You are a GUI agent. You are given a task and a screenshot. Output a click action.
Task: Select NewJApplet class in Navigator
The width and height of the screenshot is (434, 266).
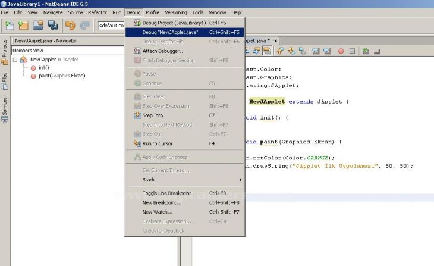[x=54, y=60]
